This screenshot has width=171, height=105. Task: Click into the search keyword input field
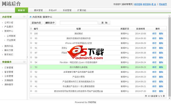[79, 23]
